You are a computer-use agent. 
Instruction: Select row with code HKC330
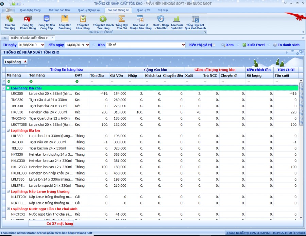pos(17,112)
